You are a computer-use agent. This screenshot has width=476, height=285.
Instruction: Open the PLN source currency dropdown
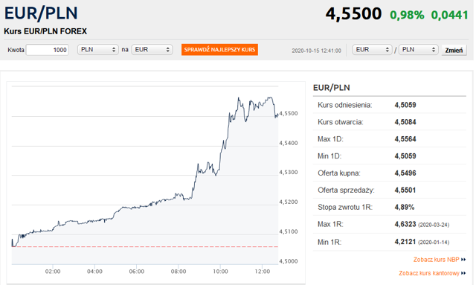97,50
